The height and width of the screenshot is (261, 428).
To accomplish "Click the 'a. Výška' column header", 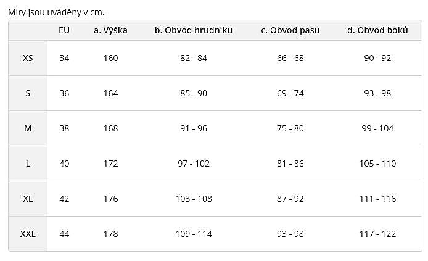I will pyautogui.click(x=110, y=30).
